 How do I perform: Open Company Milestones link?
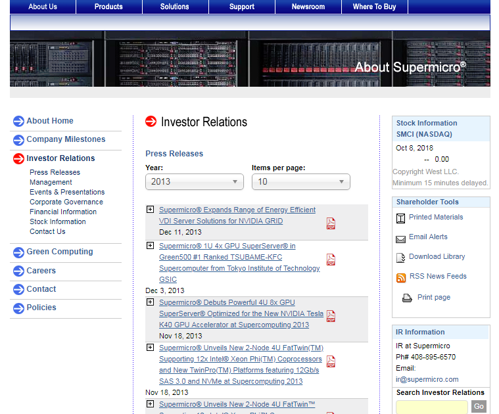(66, 139)
